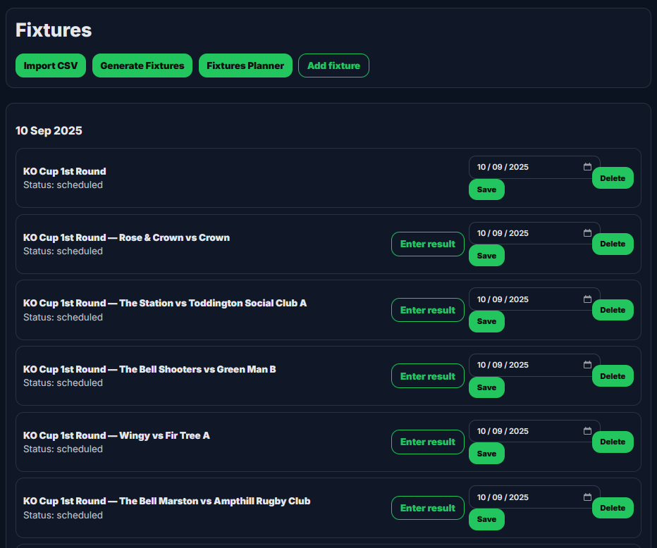Image resolution: width=657 pixels, height=548 pixels.
Task: Enter result for Rose & Crown vs Crown
Action: (x=428, y=244)
